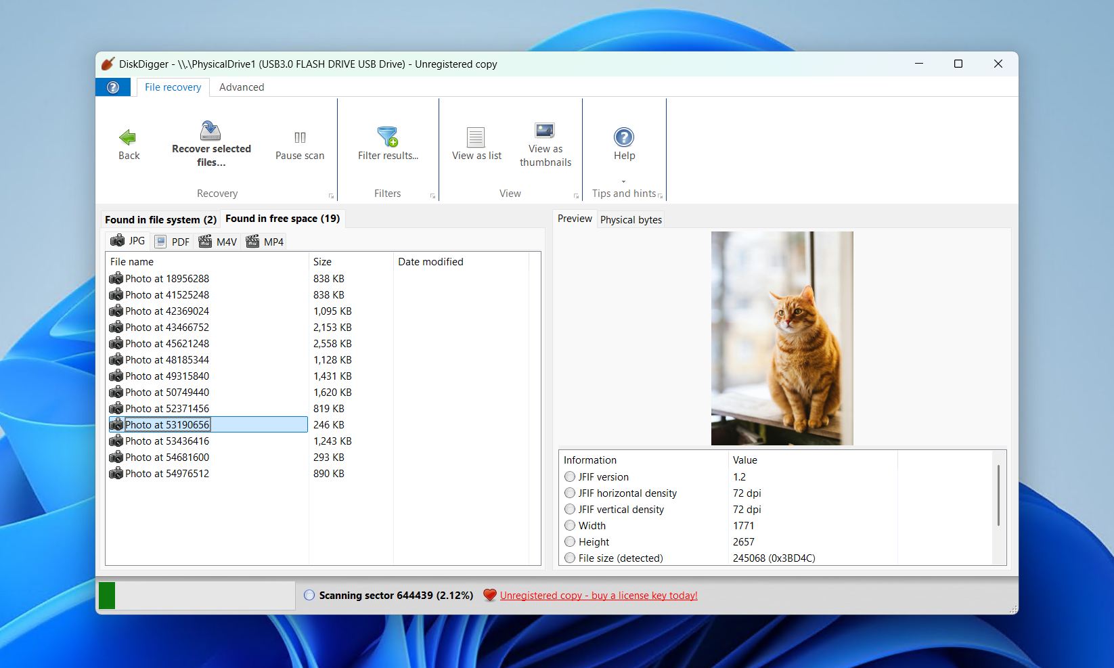Pause the ongoing scan
1114x668 pixels.
coord(299,142)
